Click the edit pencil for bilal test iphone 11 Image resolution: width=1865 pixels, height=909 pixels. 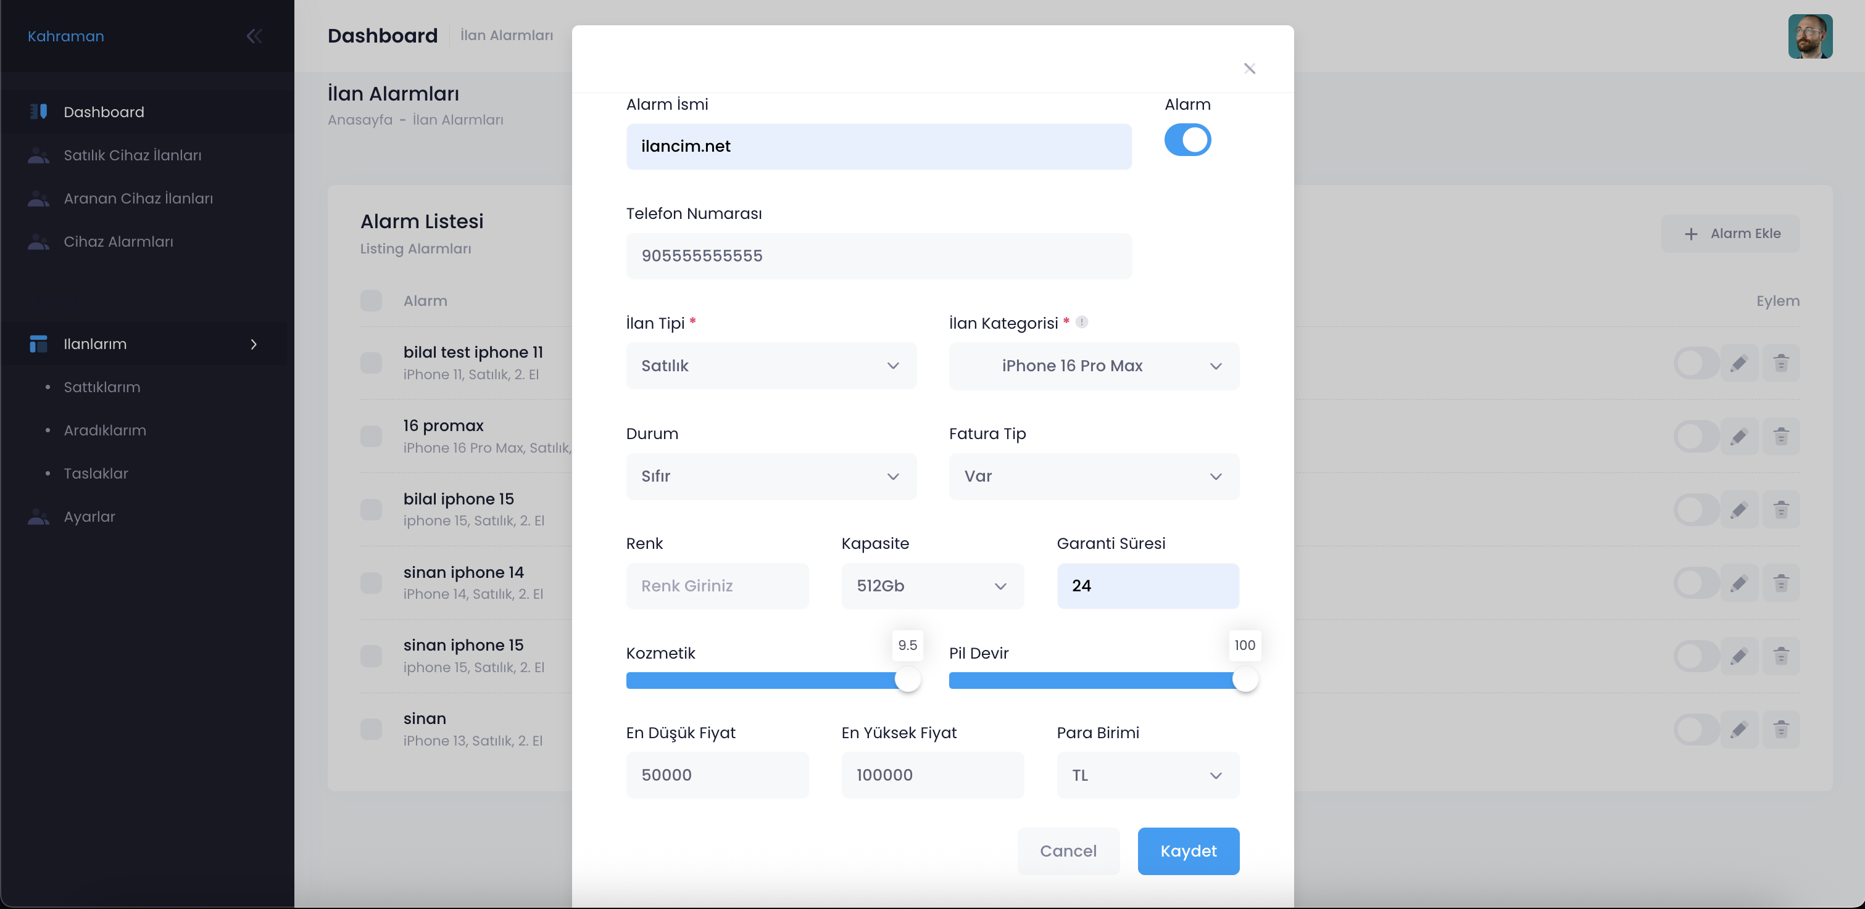point(1738,363)
